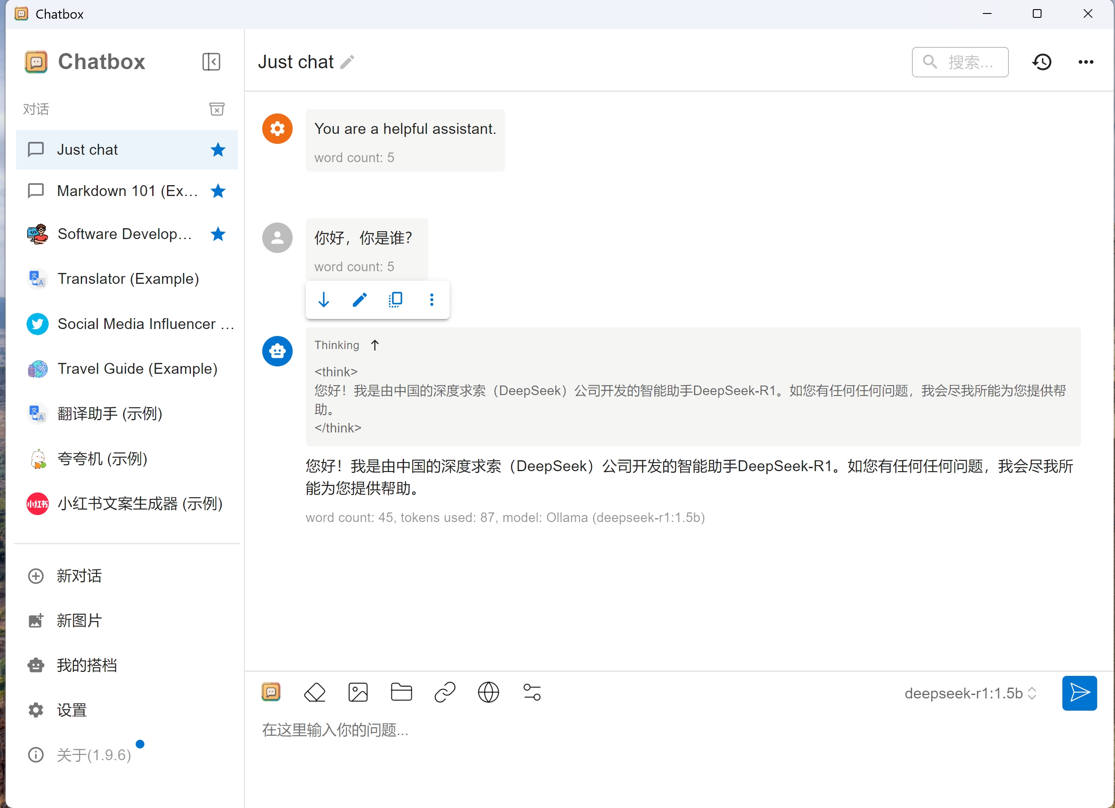Click the Just chat title text
The height and width of the screenshot is (808, 1115).
coord(295,62)
